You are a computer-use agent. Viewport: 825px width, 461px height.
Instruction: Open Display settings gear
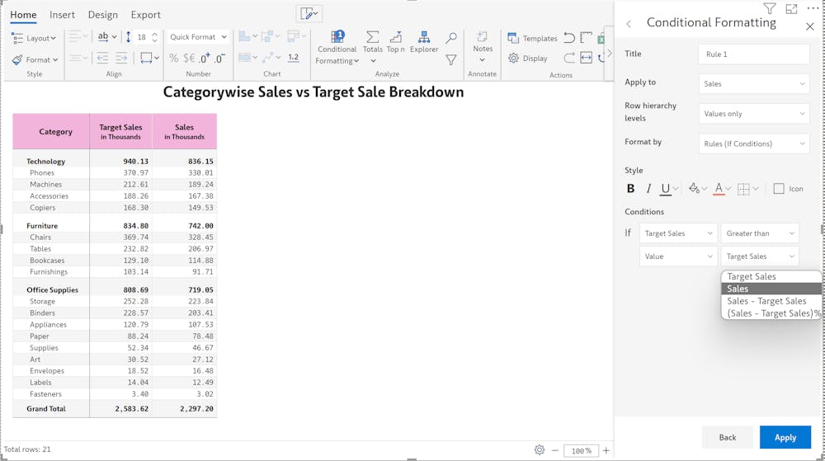pyautogui.click(x=528, y=59)
